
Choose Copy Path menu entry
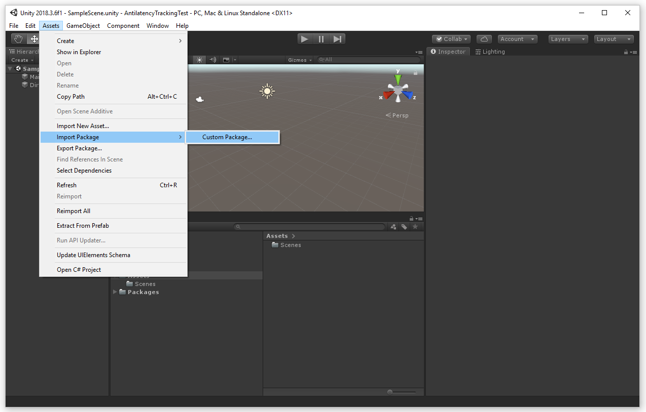click(x=114, y=97)
